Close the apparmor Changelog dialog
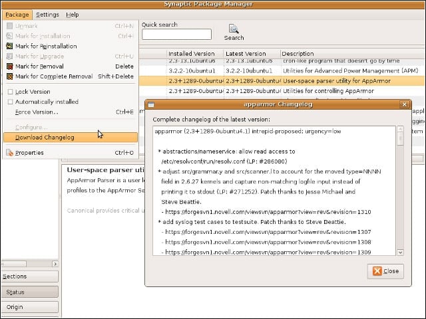 click(385, 271)
